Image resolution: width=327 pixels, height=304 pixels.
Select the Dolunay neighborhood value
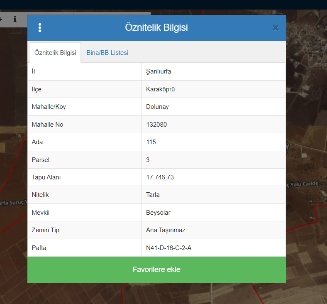(x=157, y=107)
